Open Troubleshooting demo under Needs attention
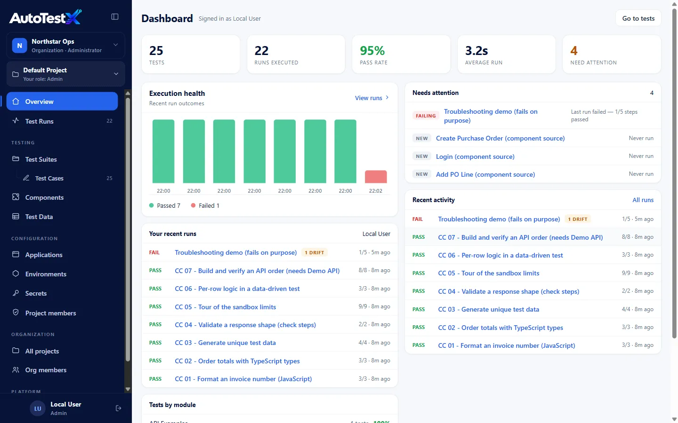This screenshot has height=423, width=678. pos(491,116)
